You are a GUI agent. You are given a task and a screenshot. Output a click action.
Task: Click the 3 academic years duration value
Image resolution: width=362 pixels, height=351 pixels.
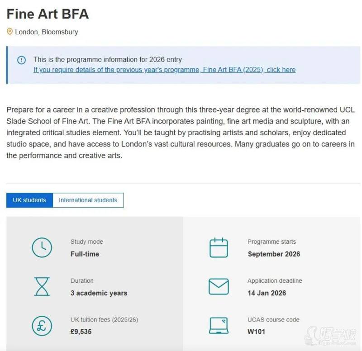pyautogui.click(x=99, y=293)
